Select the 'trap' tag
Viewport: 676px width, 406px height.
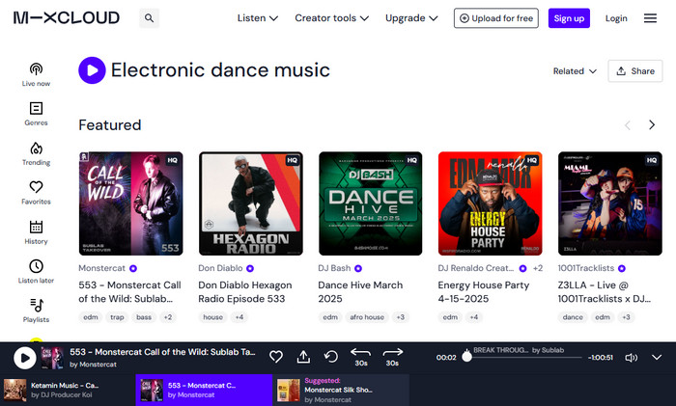coord(117,317)
